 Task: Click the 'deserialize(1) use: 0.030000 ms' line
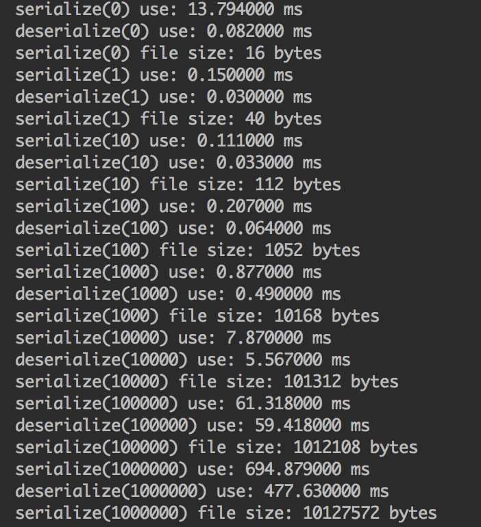pos(163,97)
